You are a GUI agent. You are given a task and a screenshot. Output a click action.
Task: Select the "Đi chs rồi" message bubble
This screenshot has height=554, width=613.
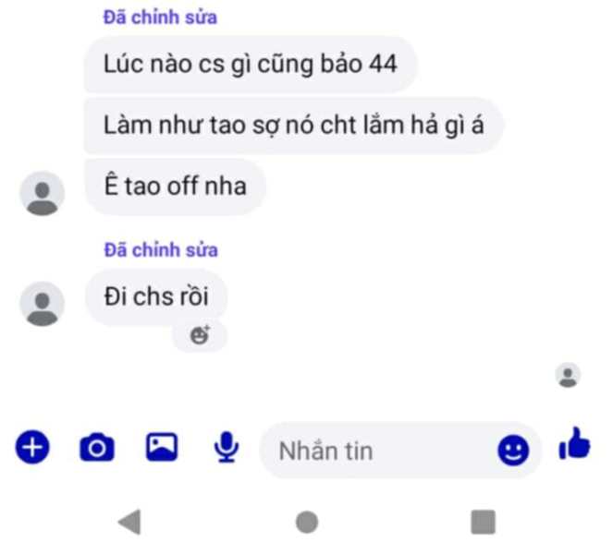[156, 296]
